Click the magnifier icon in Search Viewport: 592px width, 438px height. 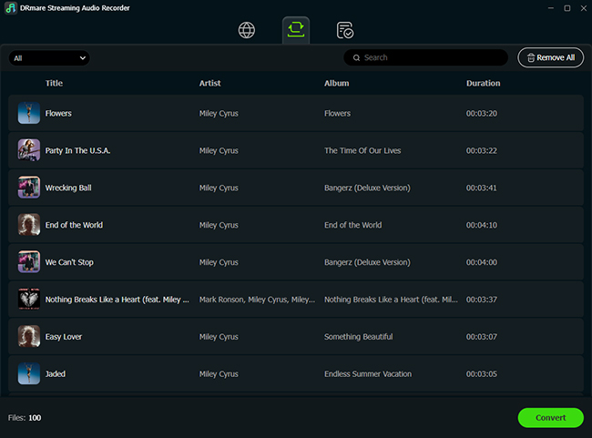[x=356, y=57]
